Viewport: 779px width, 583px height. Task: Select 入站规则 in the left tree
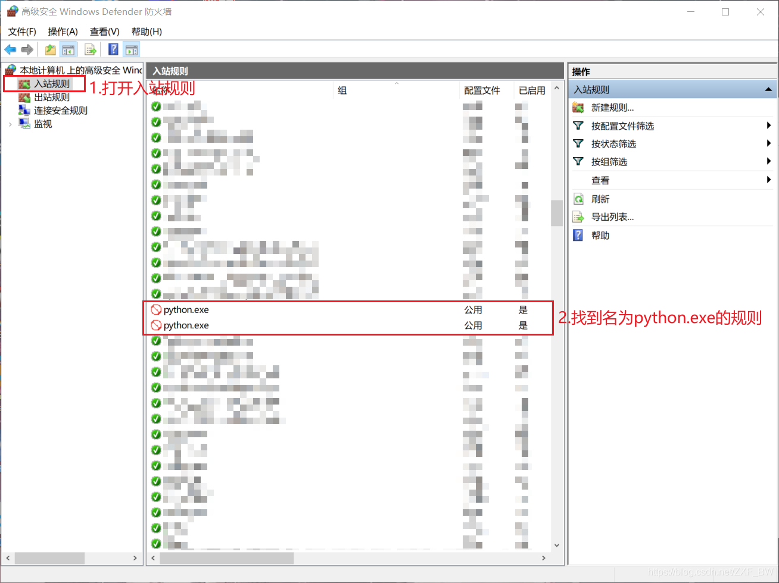coord(52,84)
